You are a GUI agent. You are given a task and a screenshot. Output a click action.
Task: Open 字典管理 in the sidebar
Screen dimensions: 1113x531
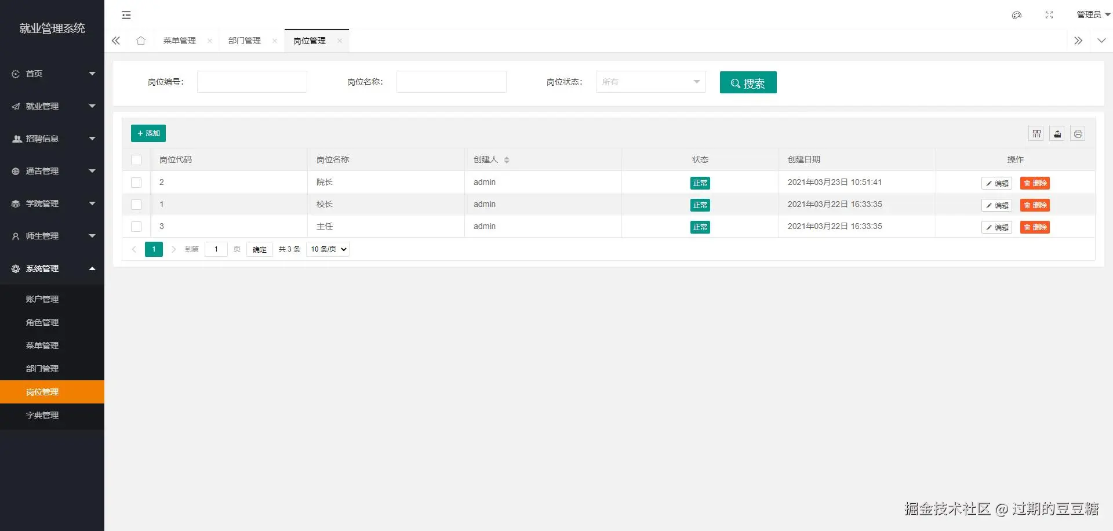[x=52, y=415]
